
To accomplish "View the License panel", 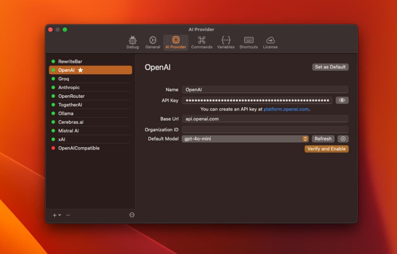I will point(270,42).
